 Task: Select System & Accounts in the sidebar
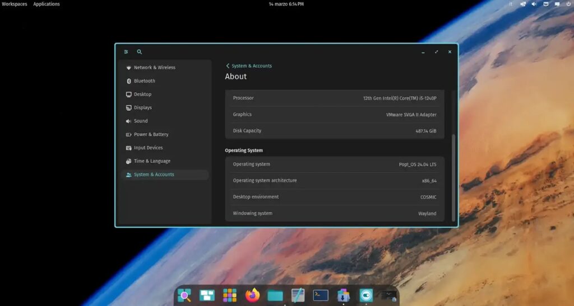pos(165,175)
